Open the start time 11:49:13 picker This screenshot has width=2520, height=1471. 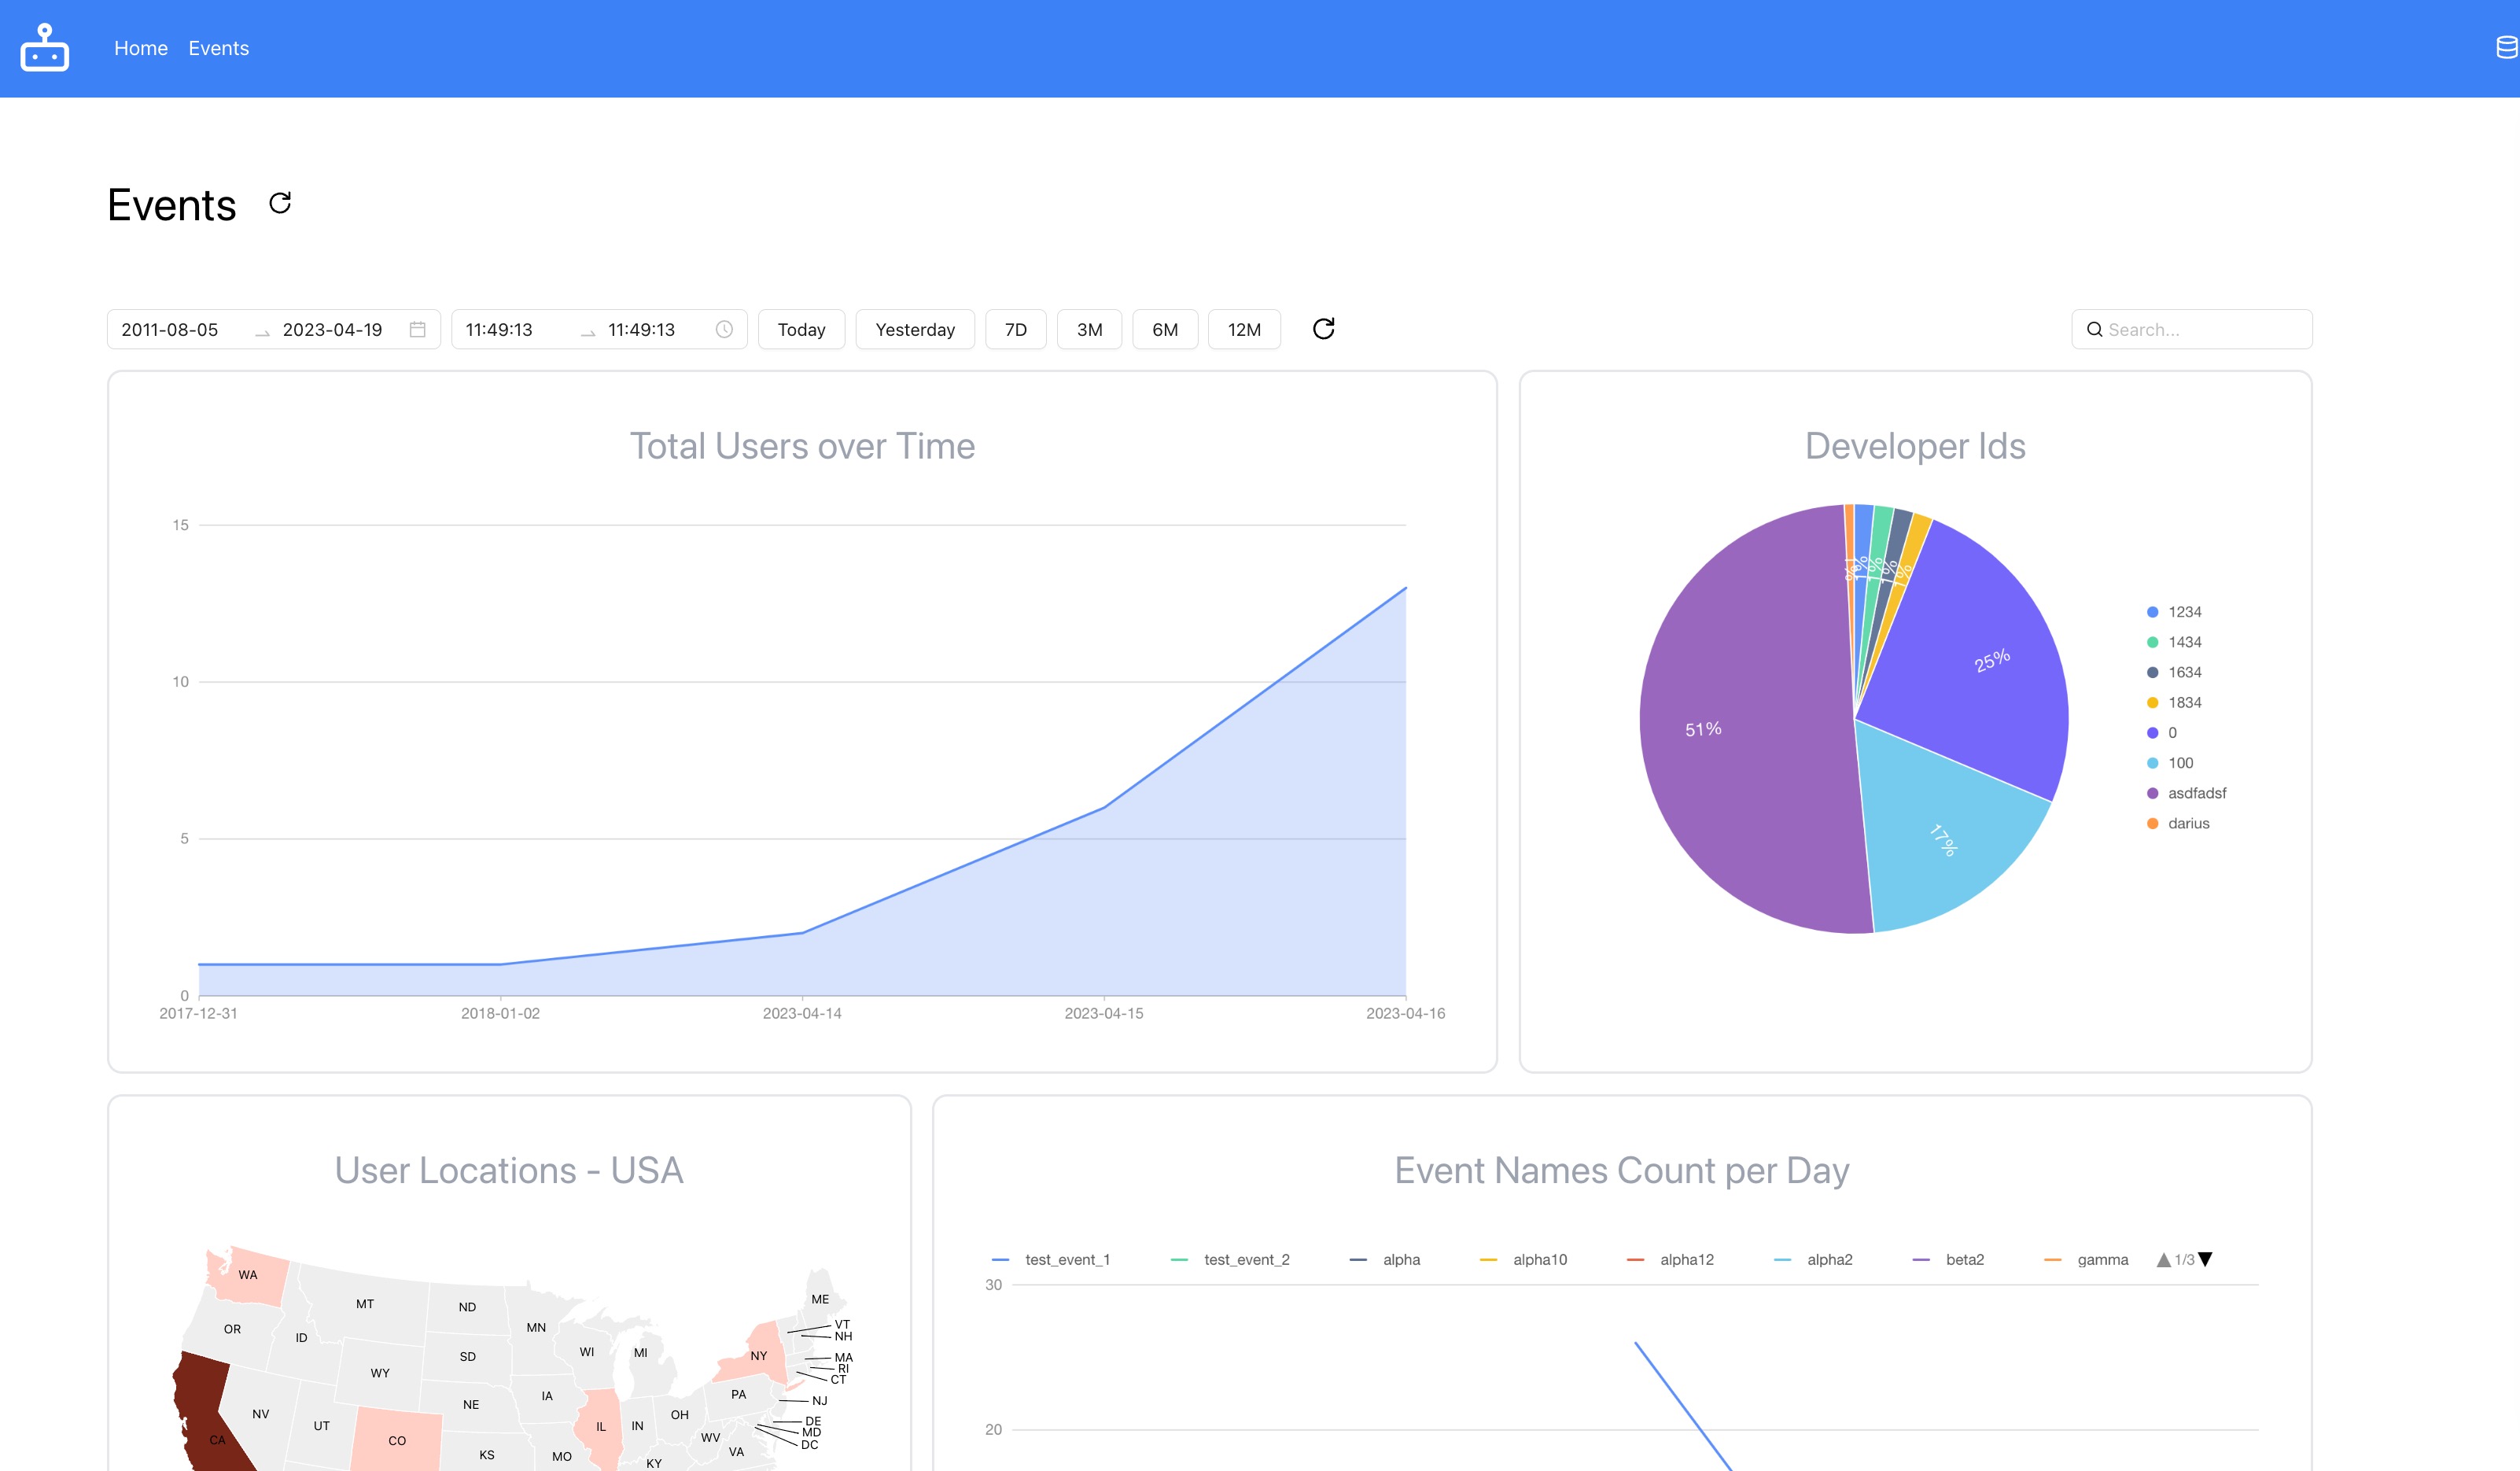[x=499, y=329]
